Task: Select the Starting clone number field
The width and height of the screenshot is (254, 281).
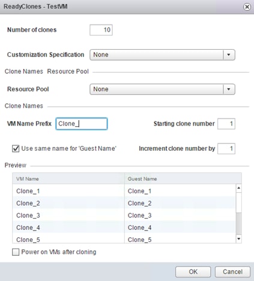Action: [226, 124]
